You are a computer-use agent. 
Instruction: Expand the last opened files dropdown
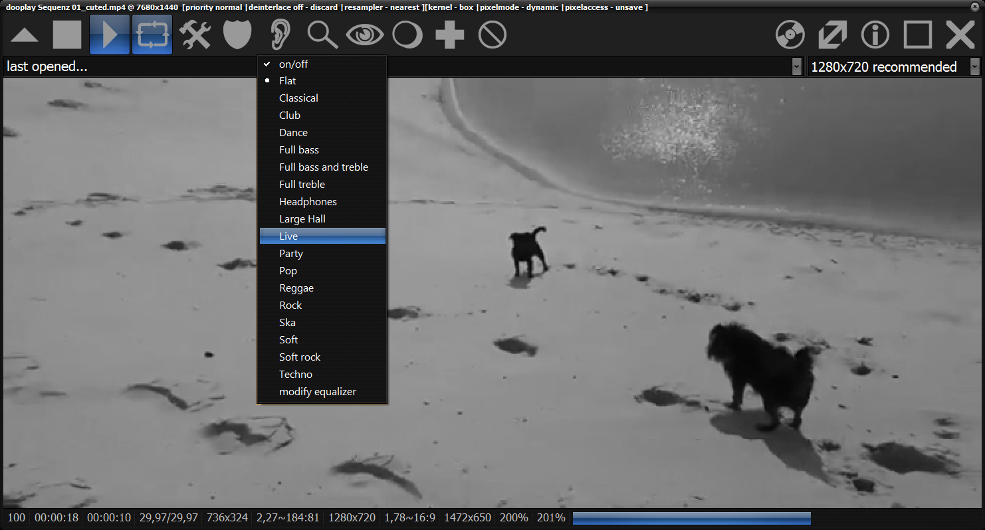[796, 67]
